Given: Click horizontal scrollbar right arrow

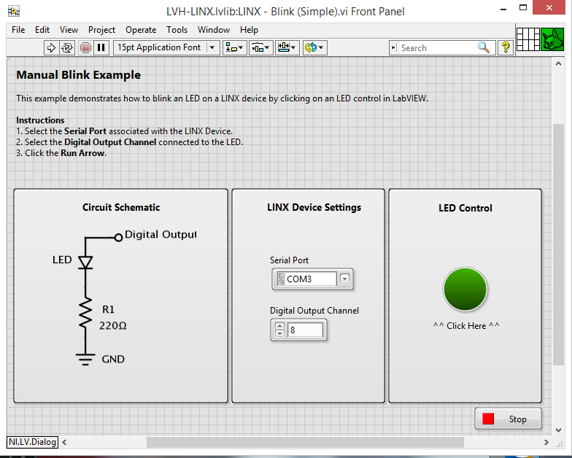Looking at the screenshot, I should click(546, 442).
